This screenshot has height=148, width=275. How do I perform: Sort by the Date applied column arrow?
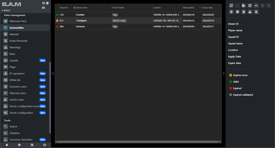(x=200, y=8)
